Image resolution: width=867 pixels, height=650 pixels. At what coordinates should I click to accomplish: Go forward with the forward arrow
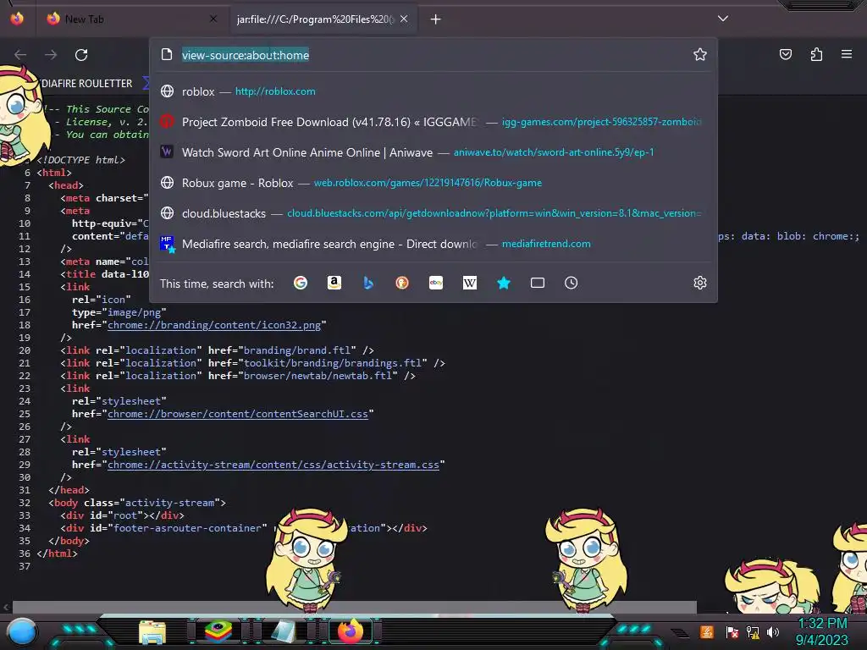pyautogui.click(x=51, y=55)
